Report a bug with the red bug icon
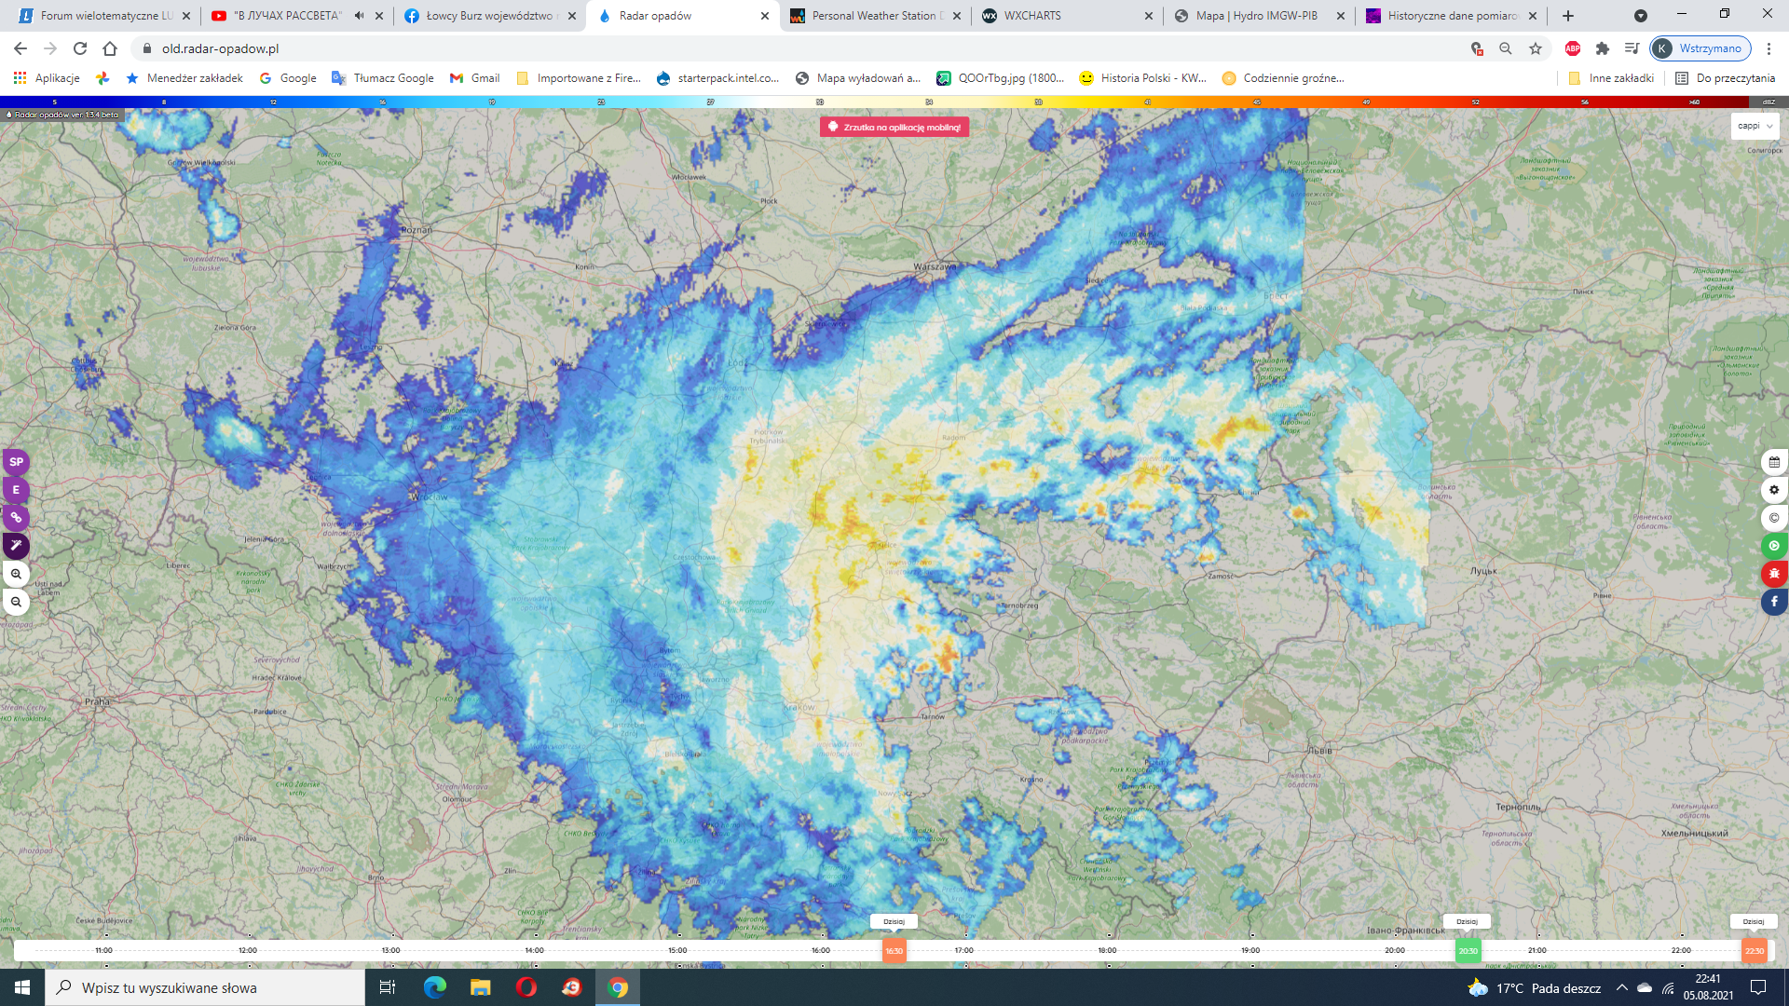The width and height of the screenshot is (1789, 1006). 1774,574
